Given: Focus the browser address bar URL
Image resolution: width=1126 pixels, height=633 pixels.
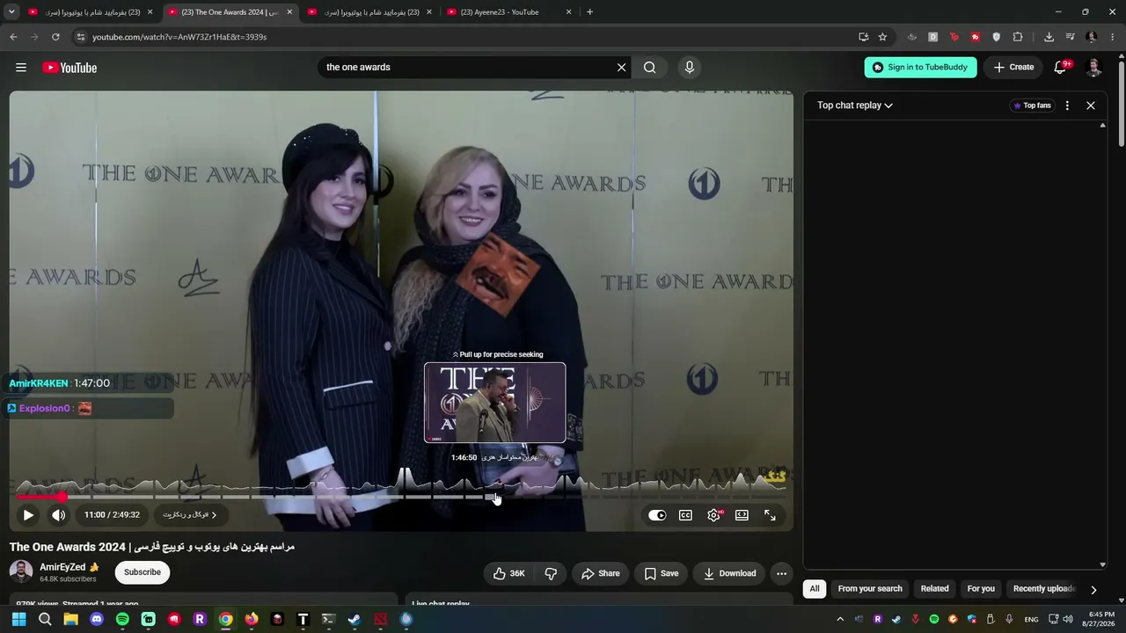Looking at the screenshot, I should [x=179, y=37].
